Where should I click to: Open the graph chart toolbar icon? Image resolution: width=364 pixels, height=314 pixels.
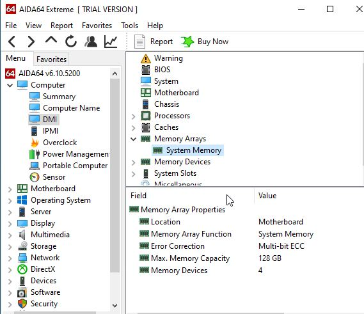[111, 42]
